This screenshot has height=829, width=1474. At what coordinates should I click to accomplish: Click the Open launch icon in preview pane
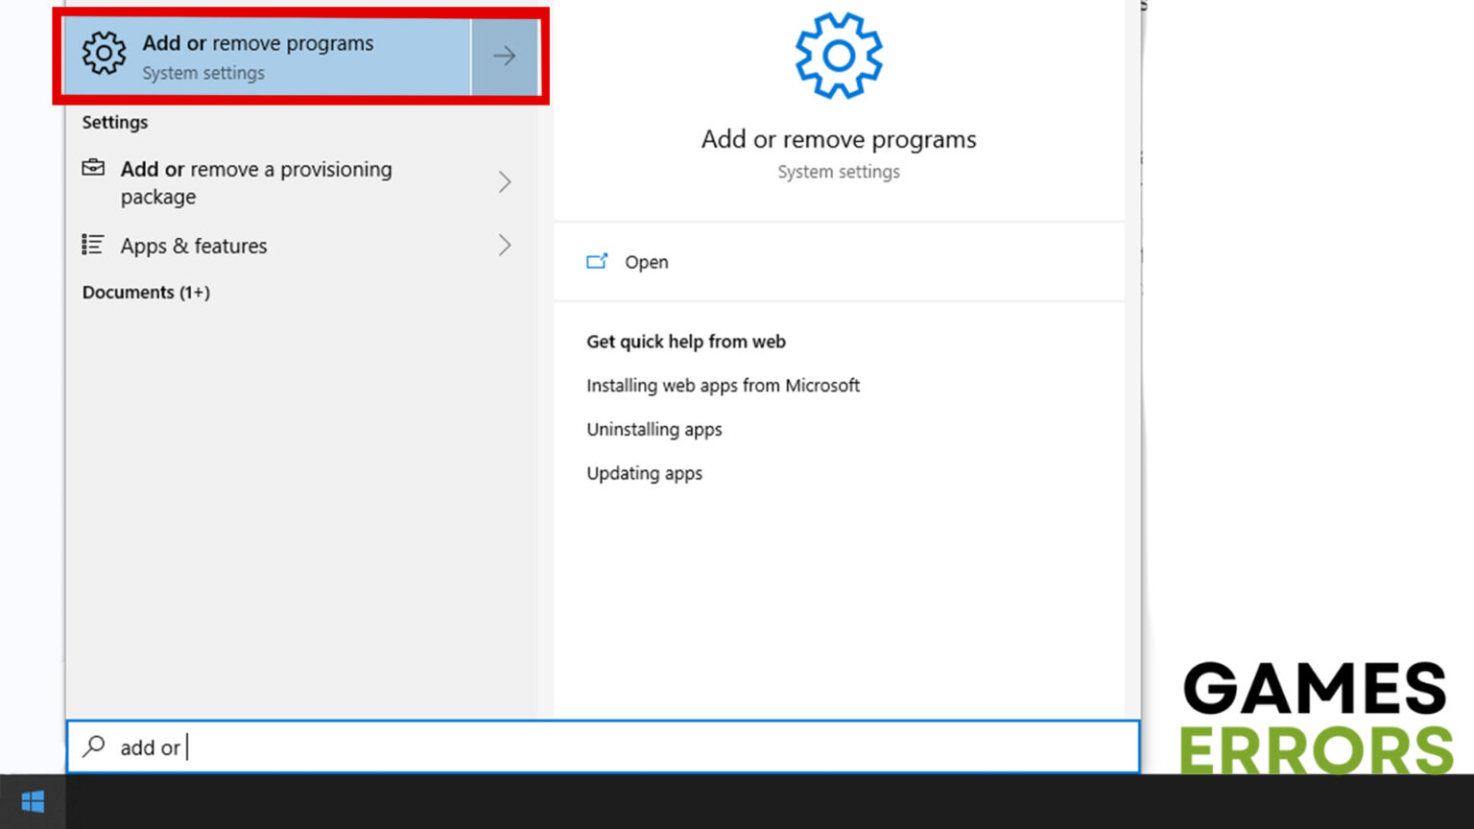click(597, 262)
